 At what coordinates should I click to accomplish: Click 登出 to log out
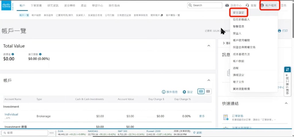[x=283, y=5]
